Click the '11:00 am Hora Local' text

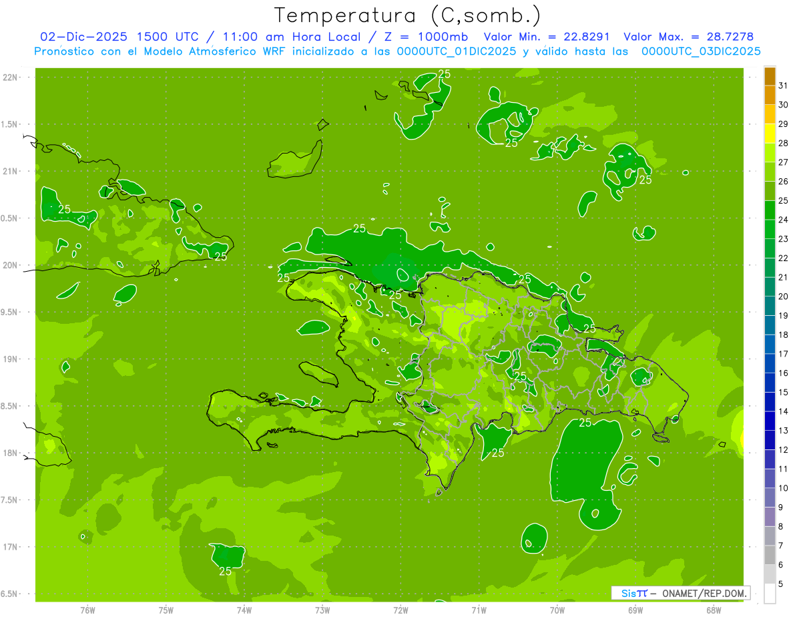coord(290,37)
